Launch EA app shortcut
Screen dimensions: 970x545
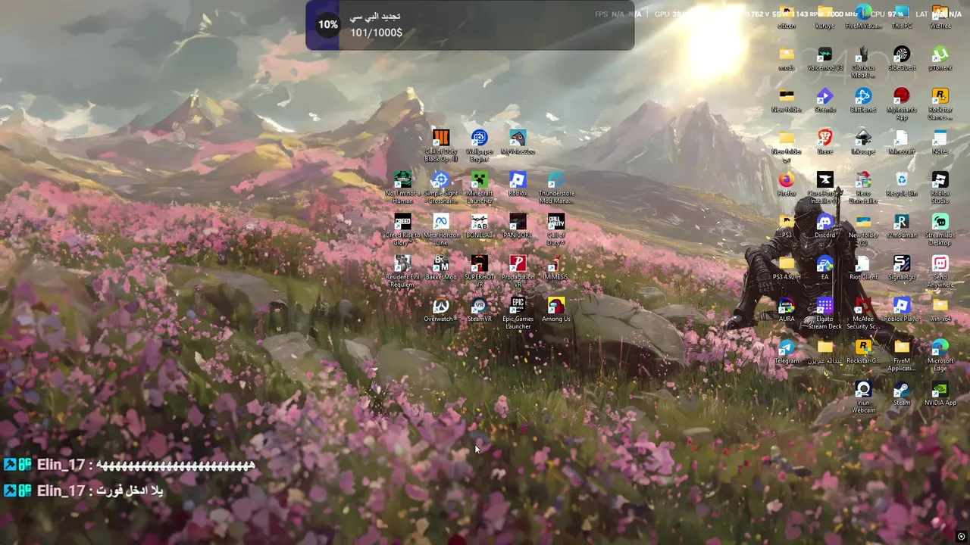click(824, 263)
